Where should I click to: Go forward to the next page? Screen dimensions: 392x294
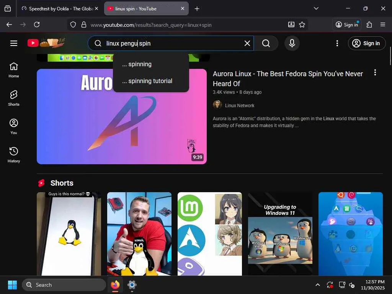[23, 24]
